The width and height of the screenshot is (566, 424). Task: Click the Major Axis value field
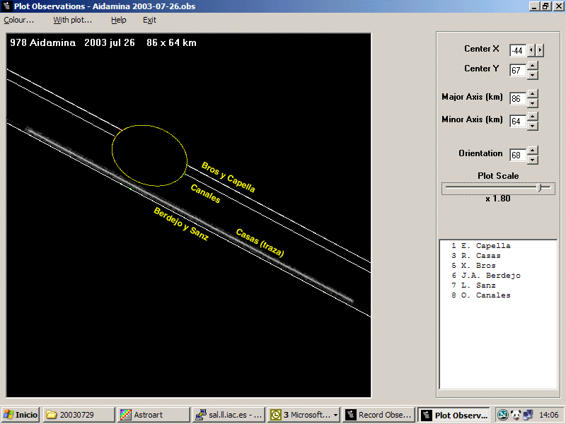518,98
